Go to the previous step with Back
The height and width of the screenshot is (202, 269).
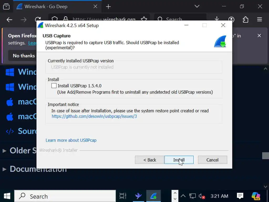[149, 160]
